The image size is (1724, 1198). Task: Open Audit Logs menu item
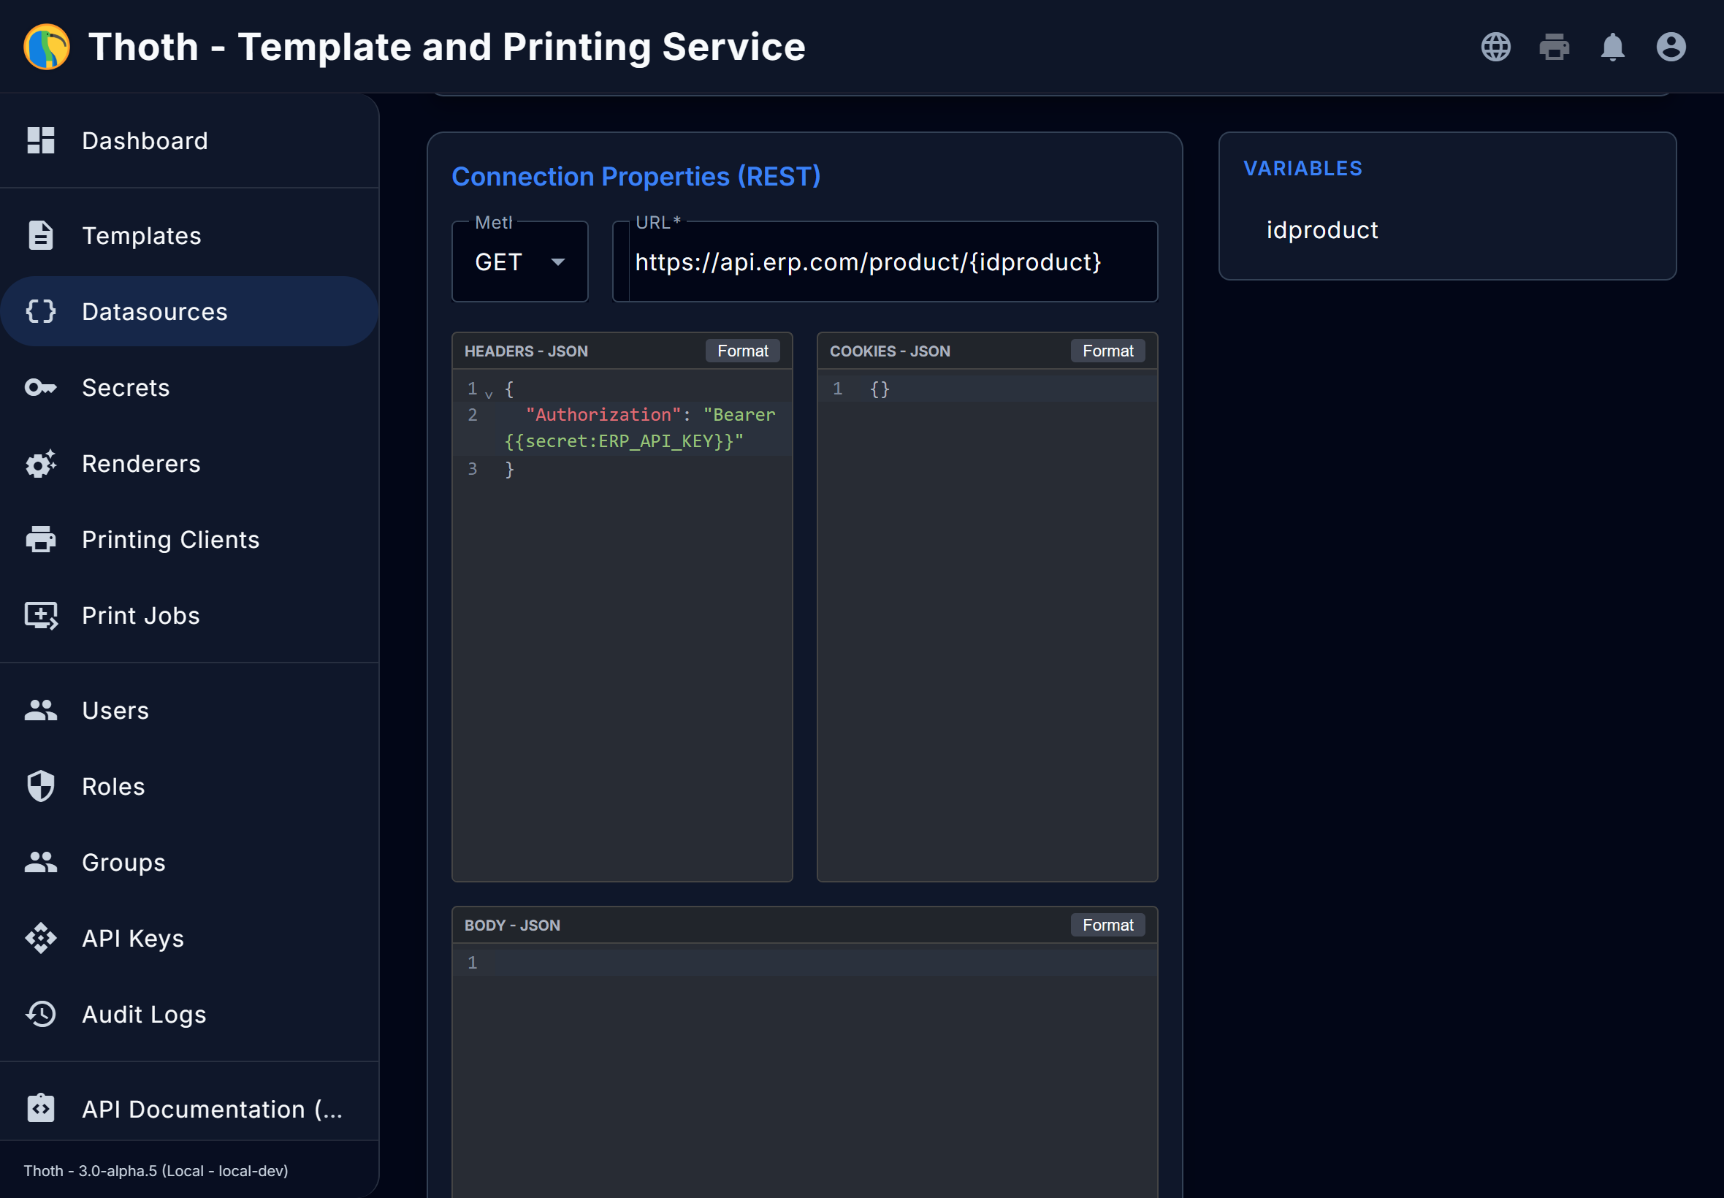pos(189,1013)
